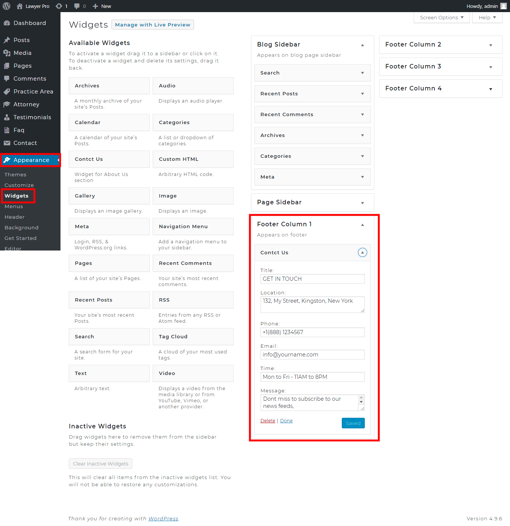The image size is (510, 526).
Task: Toggle the Footer Column 1 panel arrow
Action: pos(362,225)
